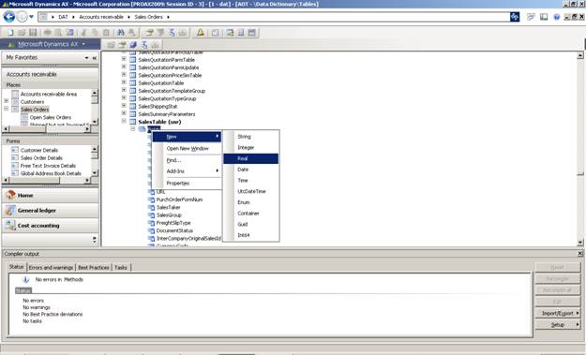Click the Print toolbar icon
This screenshot has width=586, height=355.
[x=48, y=33]
